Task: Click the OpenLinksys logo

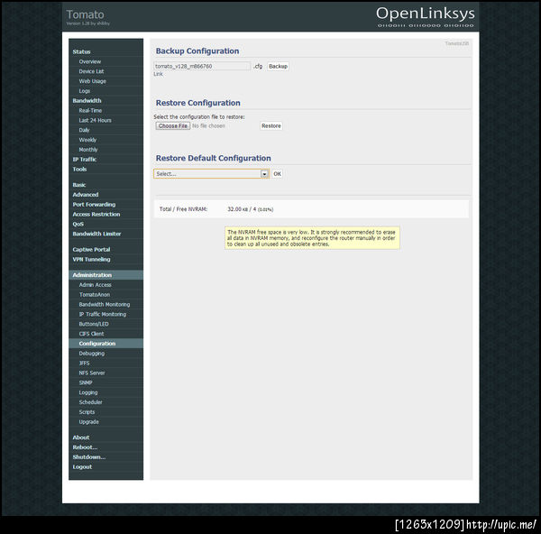Action: pyautogui.click(x=425, y=16)
